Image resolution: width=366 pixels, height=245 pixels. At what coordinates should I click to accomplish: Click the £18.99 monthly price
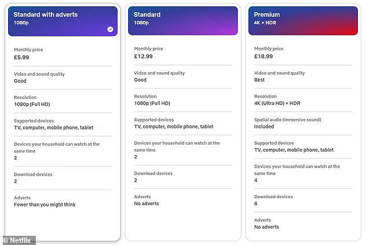264,57
